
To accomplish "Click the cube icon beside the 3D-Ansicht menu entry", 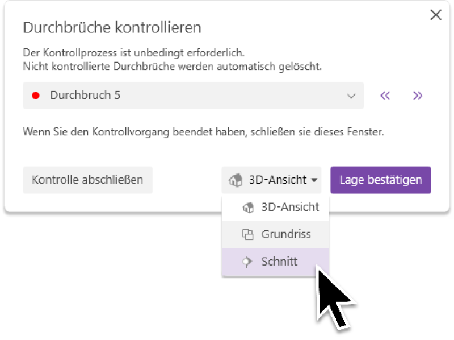I will pos(247,208).
